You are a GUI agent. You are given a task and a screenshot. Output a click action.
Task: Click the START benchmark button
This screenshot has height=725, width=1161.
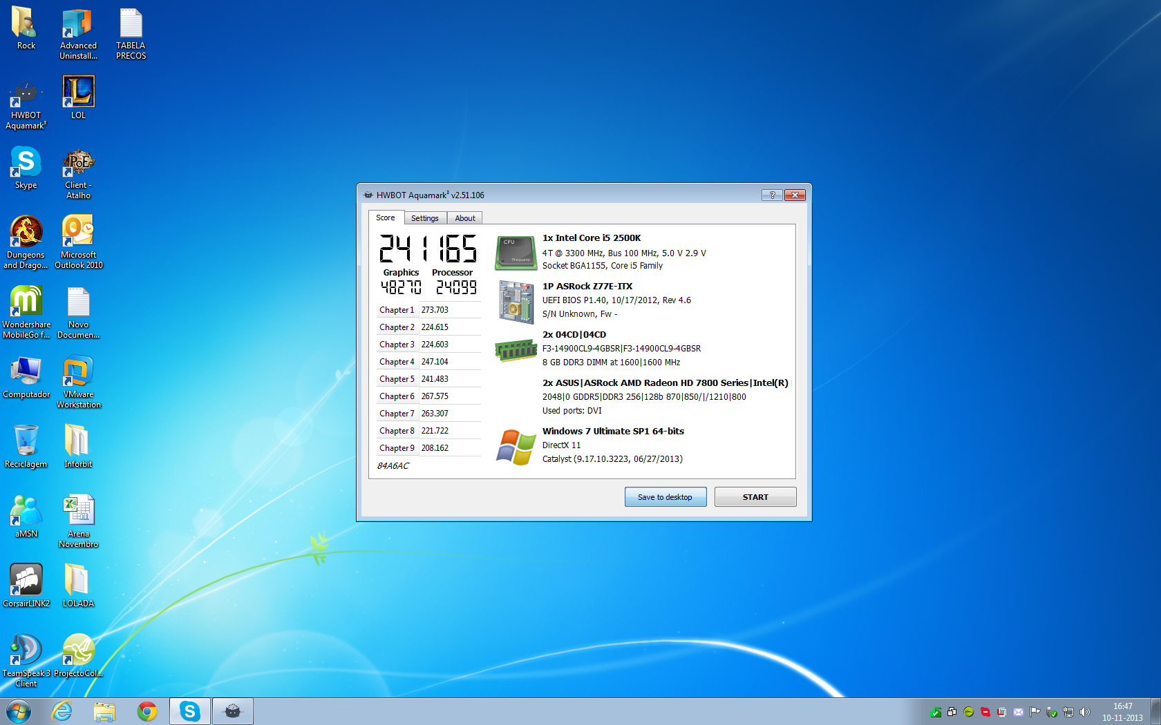pyautogui.click(x=755, y=497)
